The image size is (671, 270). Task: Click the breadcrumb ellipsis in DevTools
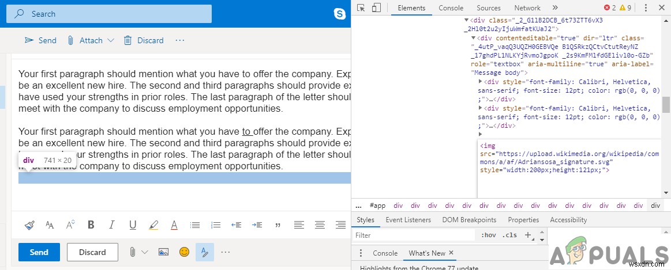(x=358, y=206)
